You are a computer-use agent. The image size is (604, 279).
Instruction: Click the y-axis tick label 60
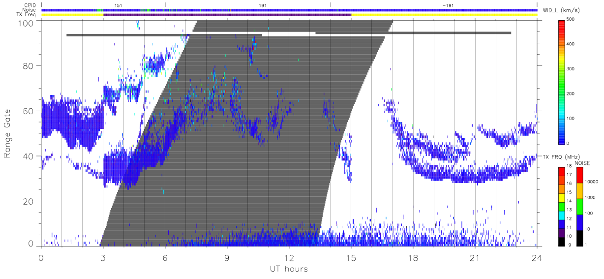(29, 111)
